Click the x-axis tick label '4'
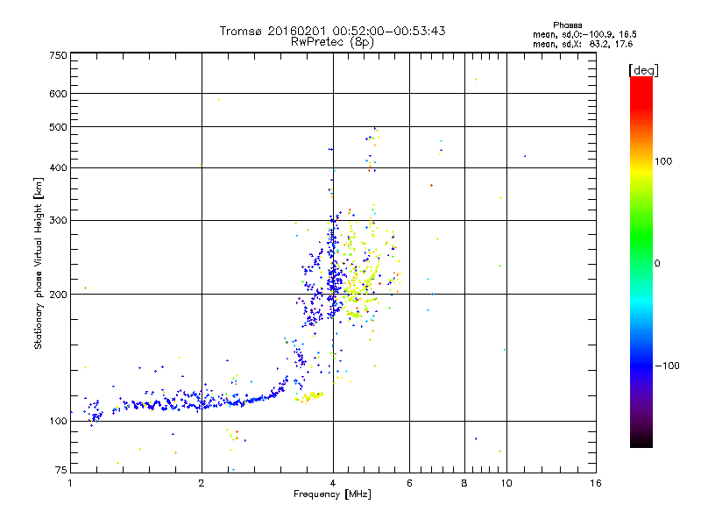Image resolution: width=701 pixels, height=526 pixels. [x=333, y=483]
